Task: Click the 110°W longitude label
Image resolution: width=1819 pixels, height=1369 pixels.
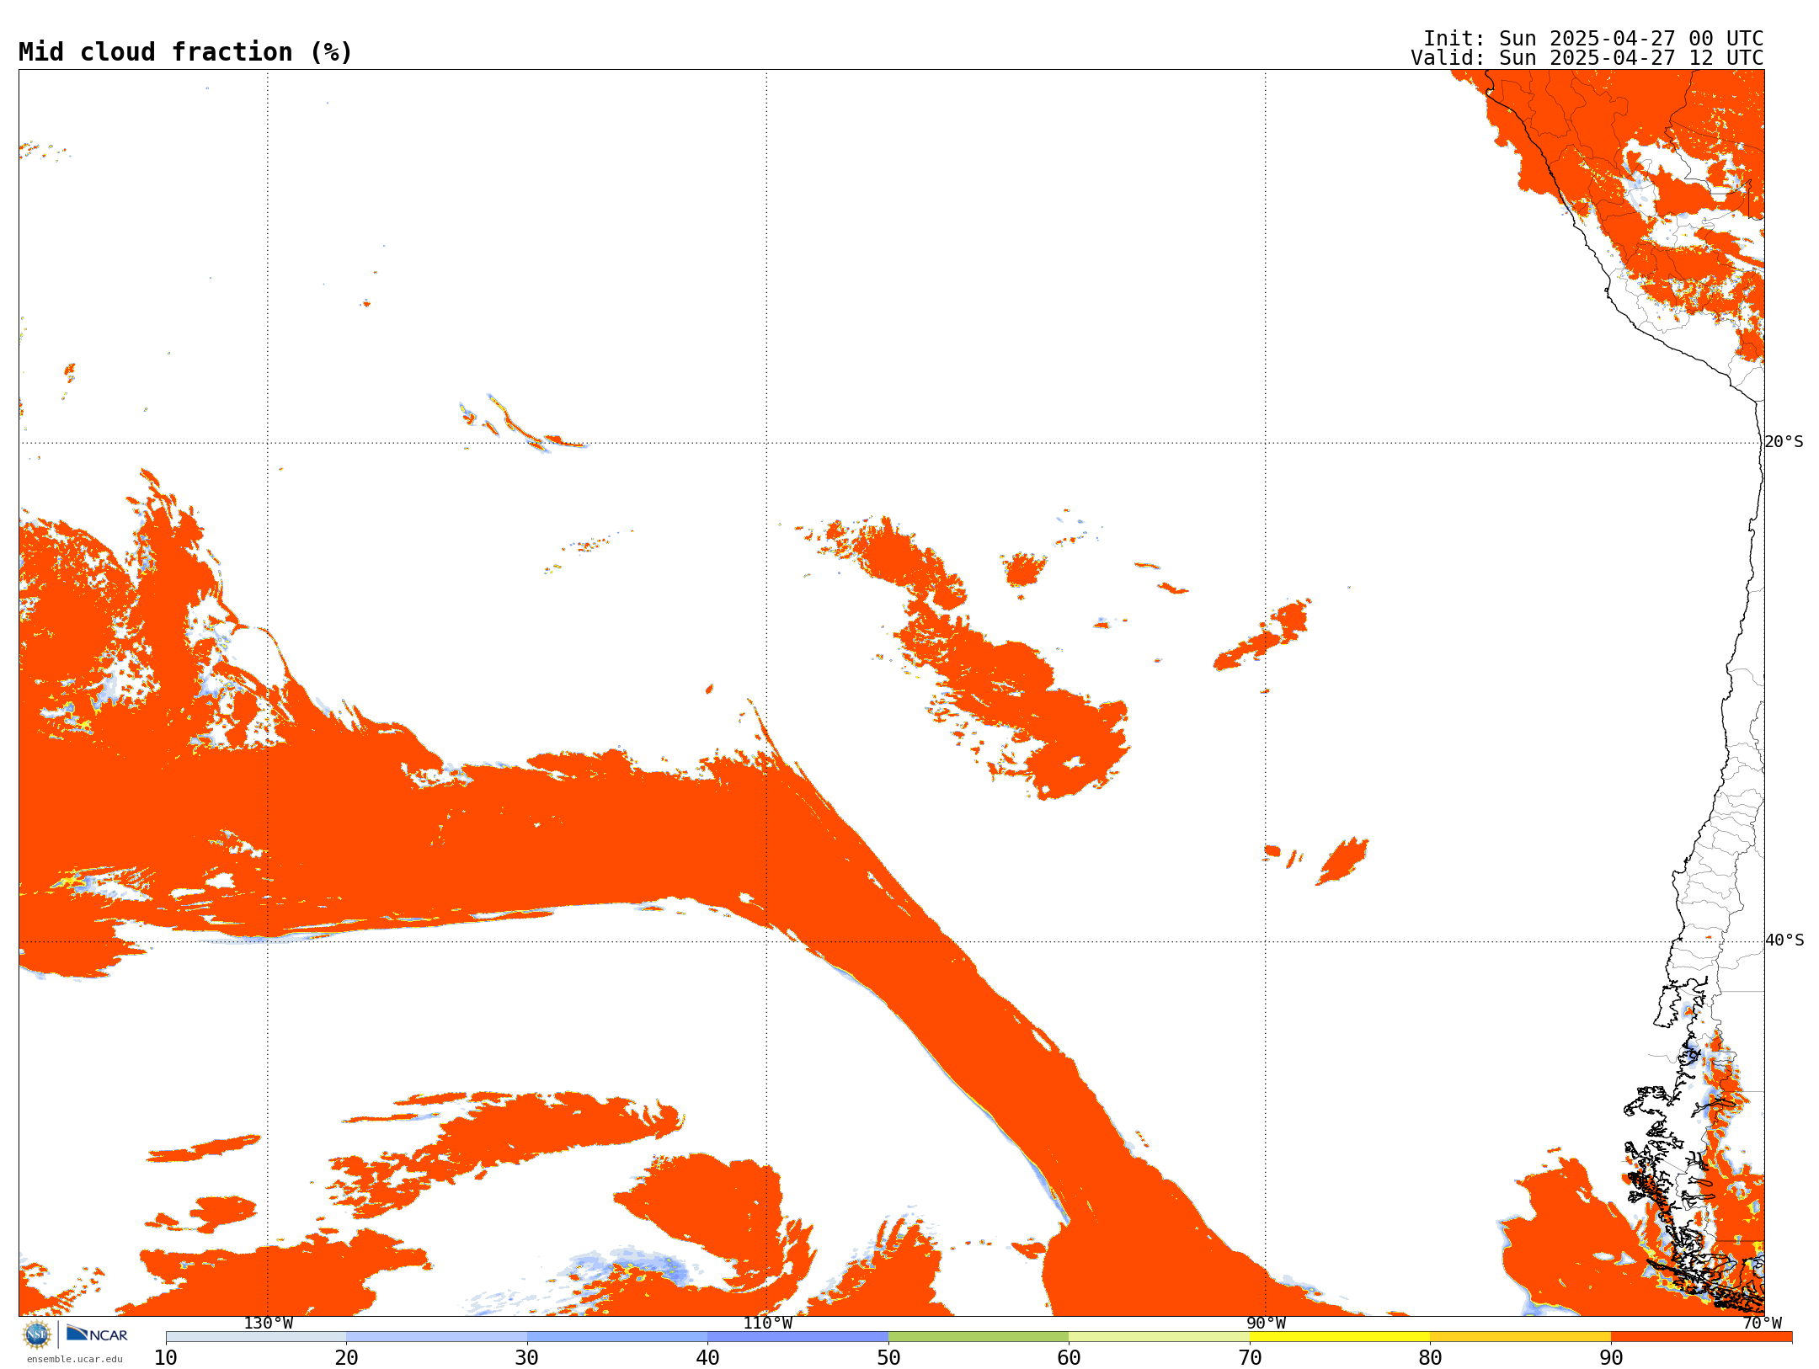Action: [x=767, y=1323]
